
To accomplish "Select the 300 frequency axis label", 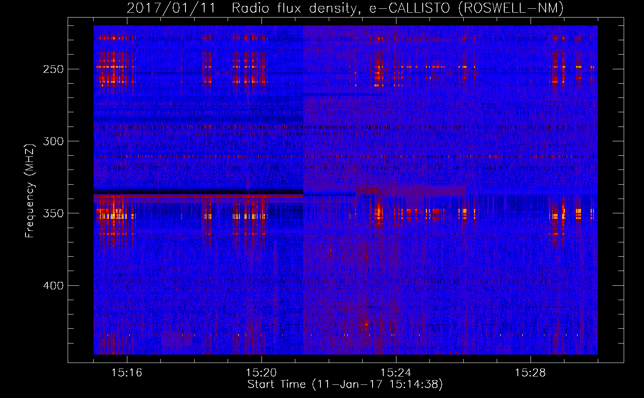I will pyautogui.click(x=53, y=141).
